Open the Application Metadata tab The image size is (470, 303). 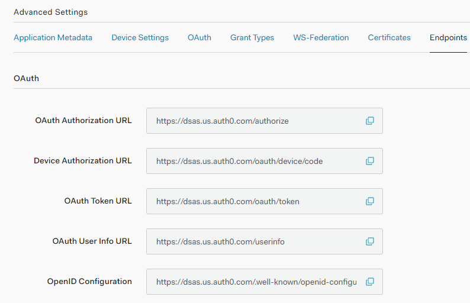(x=53, y=37)
